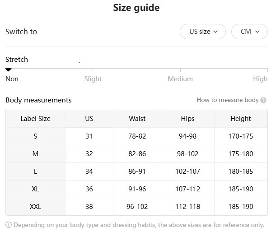The width and height of the screenshot is (271, 241).
Task: Open the CM unit dropdown
Action: pyautogui.click(x=249, y=32)
